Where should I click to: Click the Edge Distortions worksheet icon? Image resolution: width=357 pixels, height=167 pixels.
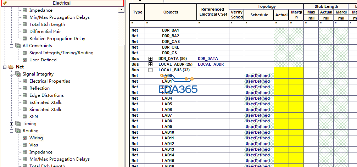click(25, 95)
